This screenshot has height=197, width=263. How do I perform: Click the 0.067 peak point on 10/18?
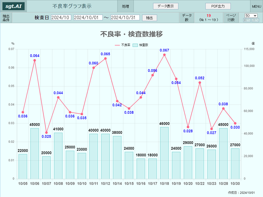164,55
